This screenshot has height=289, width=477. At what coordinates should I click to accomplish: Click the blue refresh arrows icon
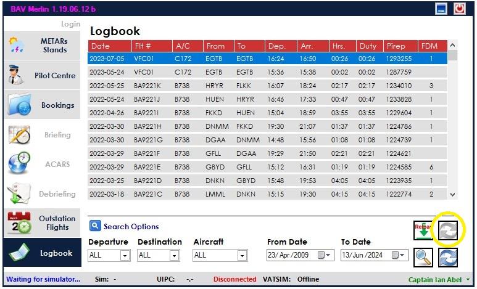point(448,258)
